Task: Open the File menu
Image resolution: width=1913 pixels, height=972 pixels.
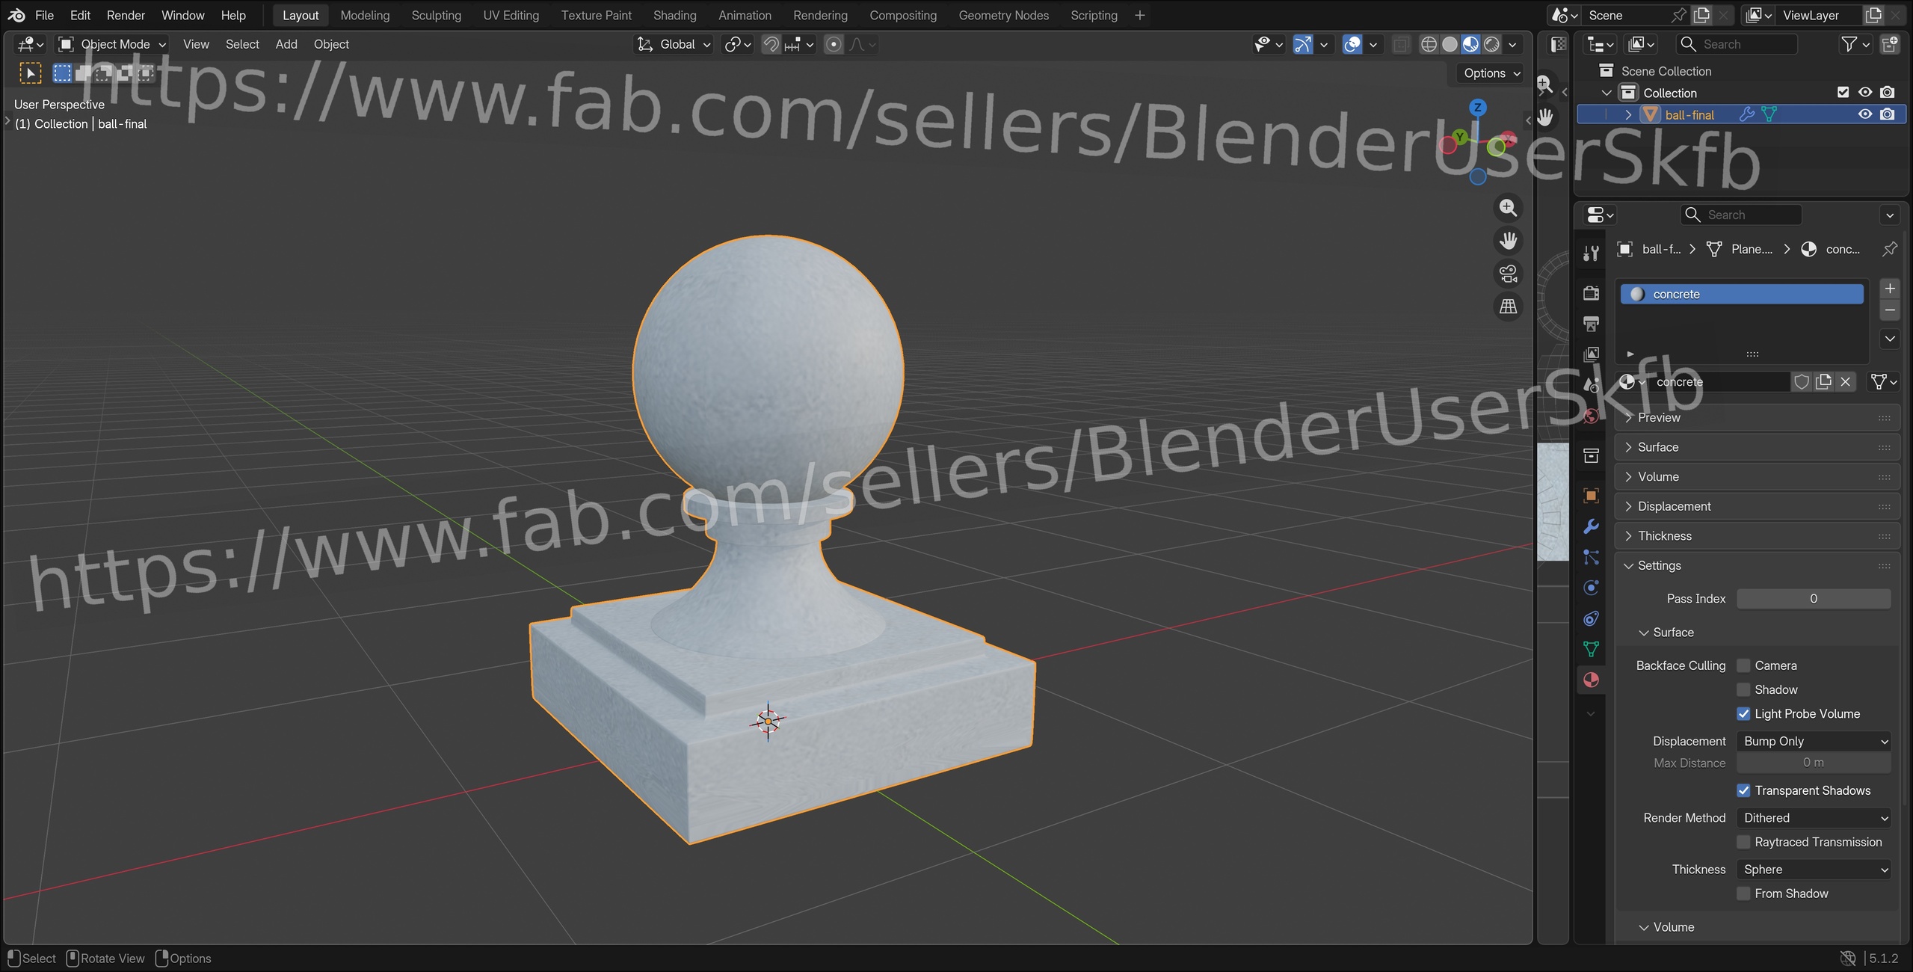Action: click(x=44, y=15)
